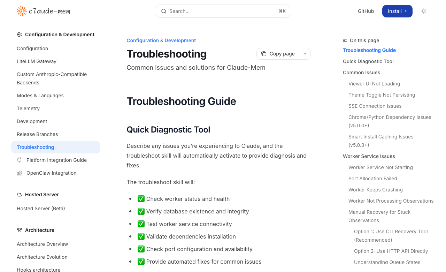This screenshot has height=272, width=446.
Task: Click Configuration & Development breadcrumb
Action: tap(161, 40)
